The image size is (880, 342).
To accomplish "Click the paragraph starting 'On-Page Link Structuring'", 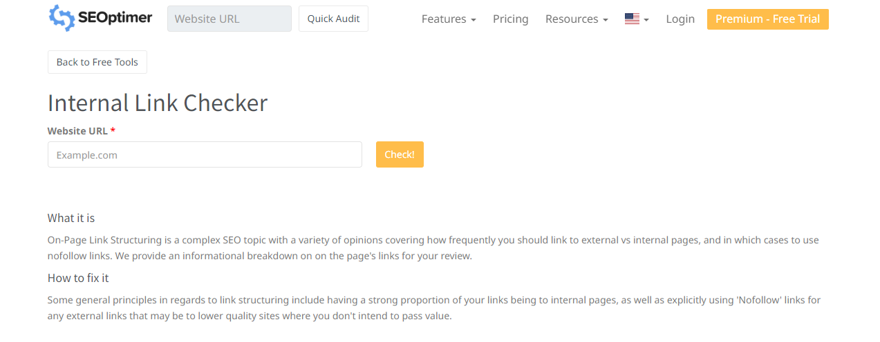I will 433,248.
